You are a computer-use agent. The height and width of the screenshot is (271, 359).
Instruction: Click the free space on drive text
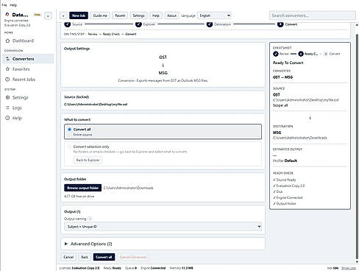[79, 197]
